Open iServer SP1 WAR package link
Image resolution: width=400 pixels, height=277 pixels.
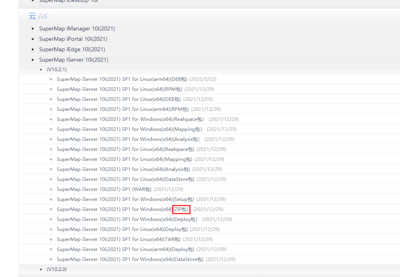tap(104, 189)
